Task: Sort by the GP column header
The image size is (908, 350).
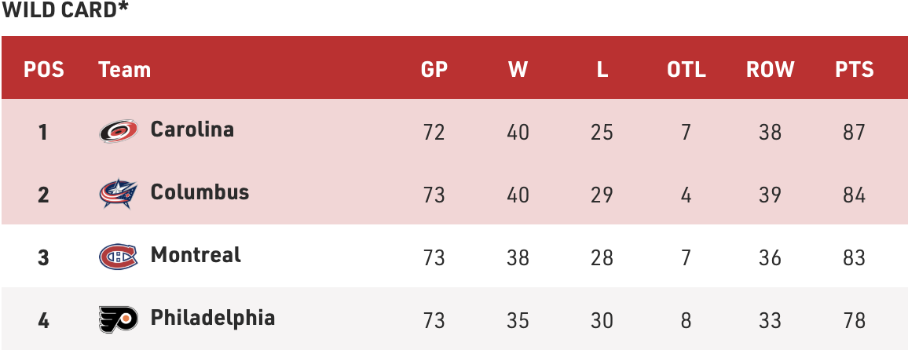Action: pyautogui.click(x=434, y=69)
